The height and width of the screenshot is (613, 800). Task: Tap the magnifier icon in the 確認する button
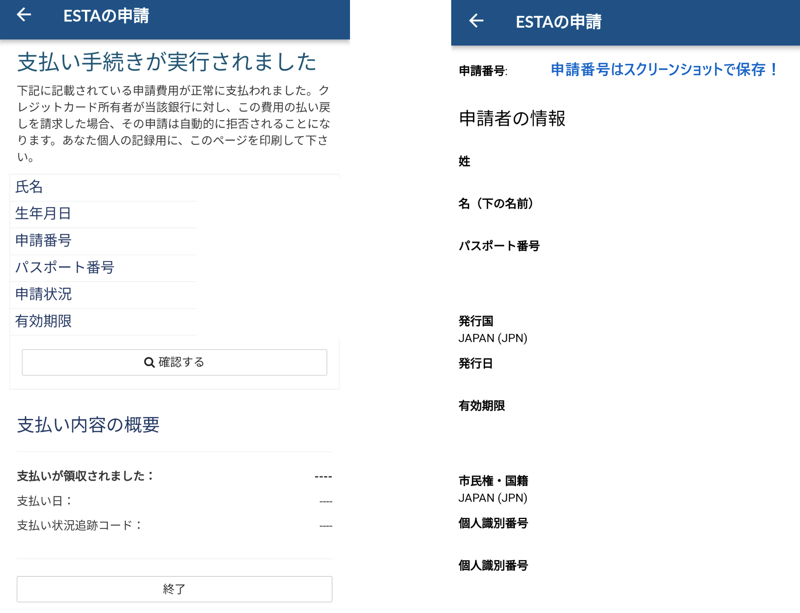149,362
